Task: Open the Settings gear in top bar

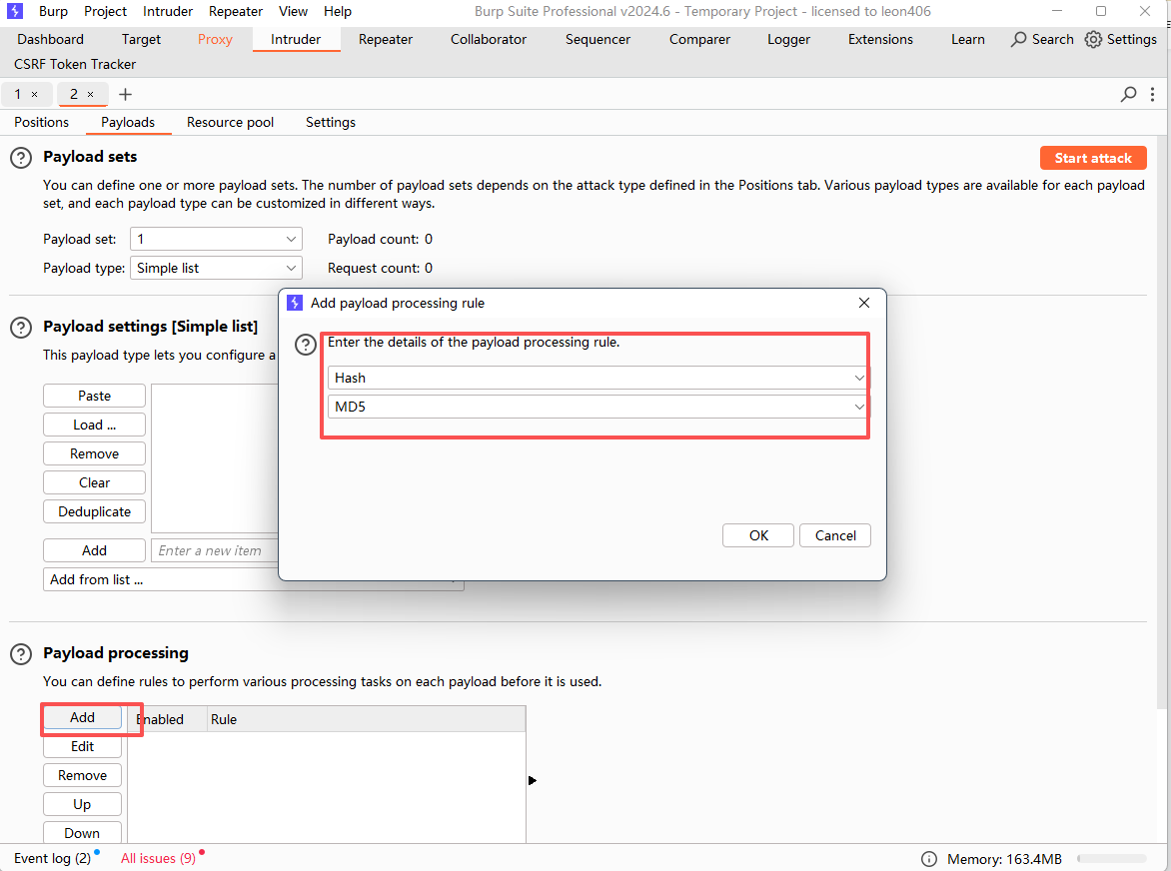Action: coord(1093,40)
